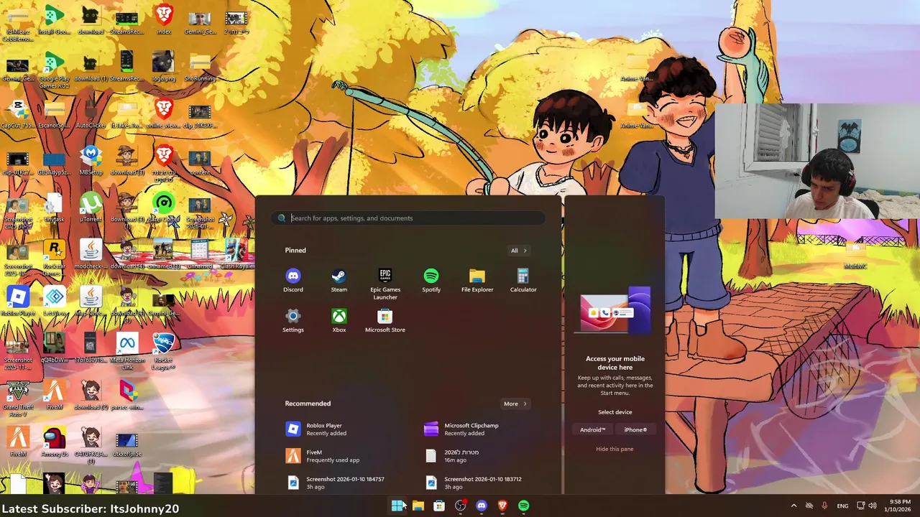The height and width of the screenshot is (517, 920).
Task: Select the index Brave file on desktop
Action: [x=164, y=19]
